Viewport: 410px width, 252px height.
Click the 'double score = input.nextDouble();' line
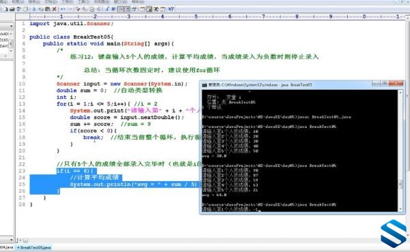point(127,117)
